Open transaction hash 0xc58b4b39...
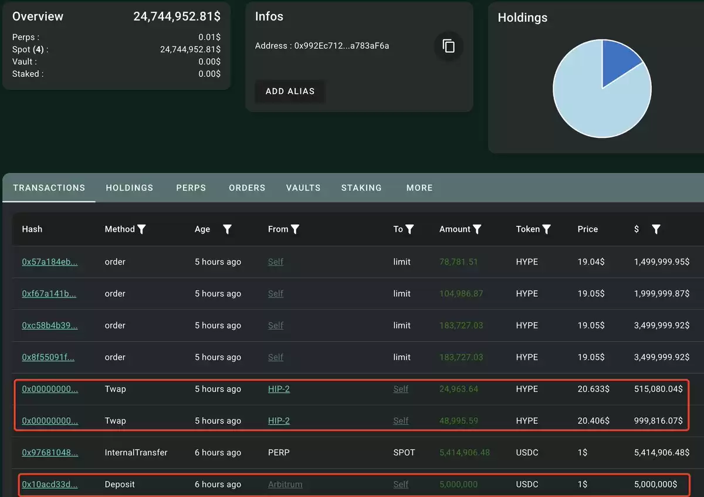The image size is (704, 497). tap(50, 325)
